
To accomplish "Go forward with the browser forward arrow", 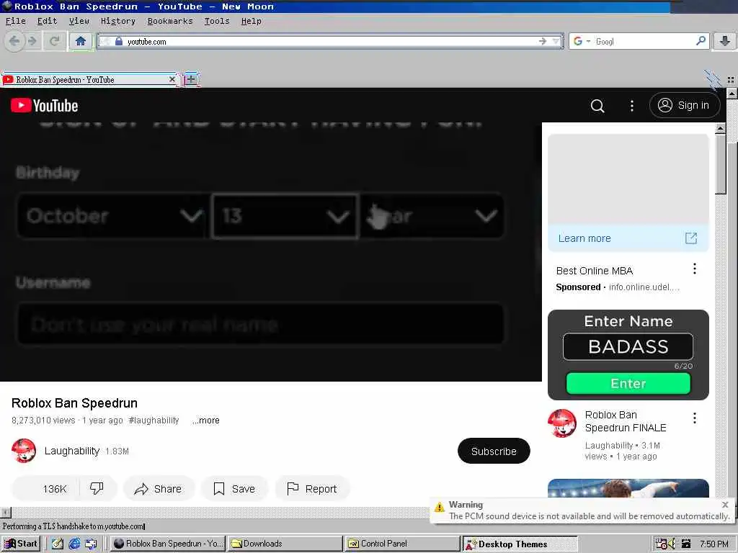I will (32, 41).
